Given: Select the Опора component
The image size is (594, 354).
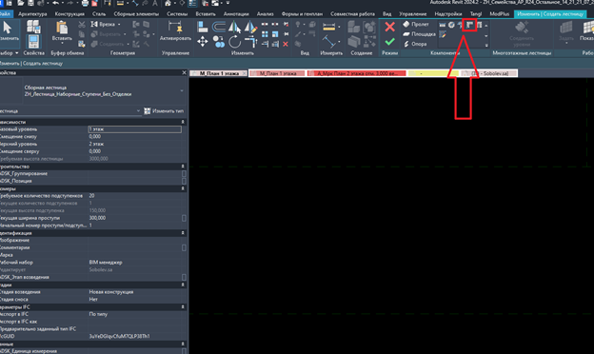Looking at the screenshot, I should (x=415, y=44).
